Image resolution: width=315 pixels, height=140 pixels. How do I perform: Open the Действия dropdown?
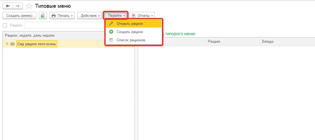(90, 16)
